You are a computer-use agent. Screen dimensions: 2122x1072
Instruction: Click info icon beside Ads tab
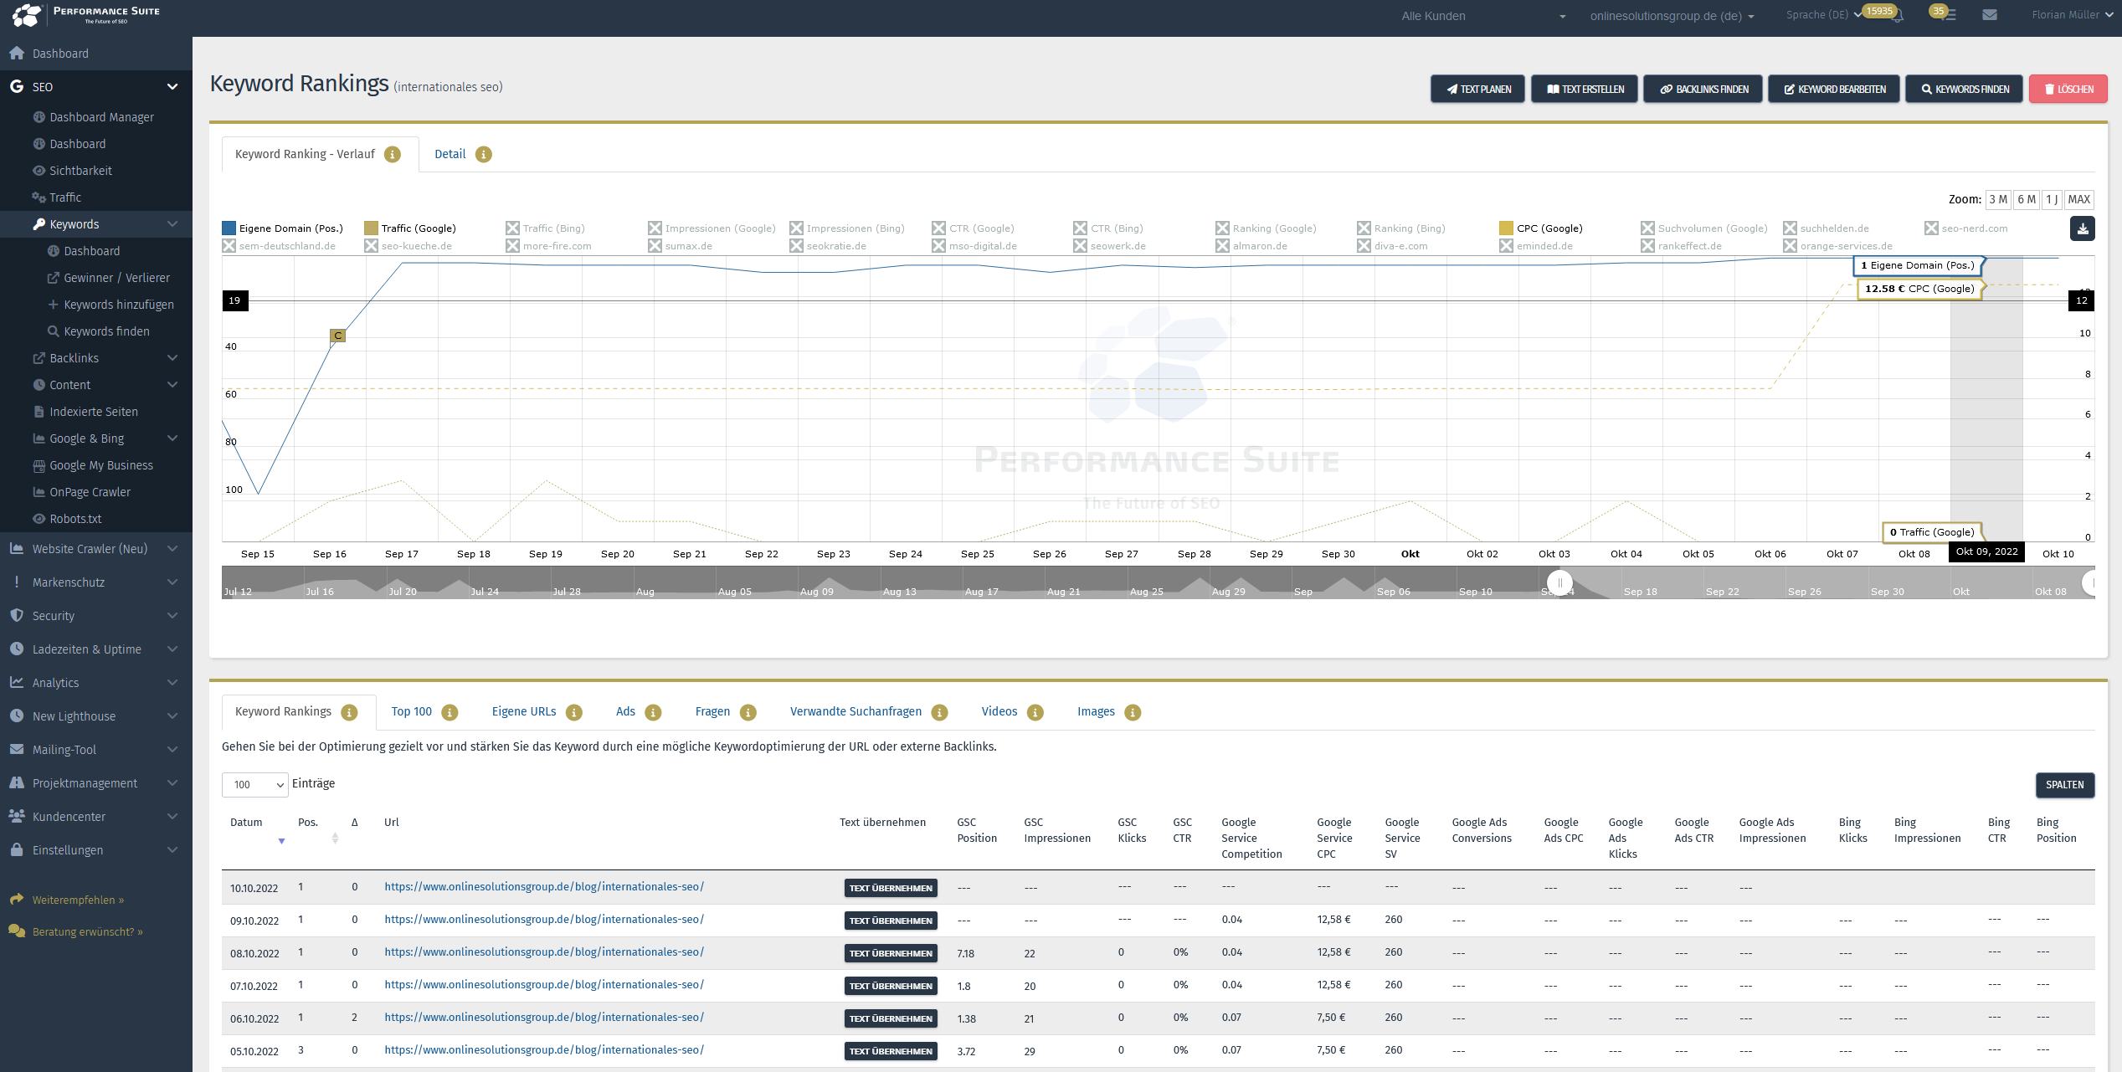pos(653,712)
